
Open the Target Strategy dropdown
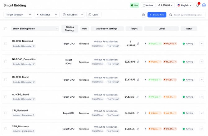click(x=18, y=15)
